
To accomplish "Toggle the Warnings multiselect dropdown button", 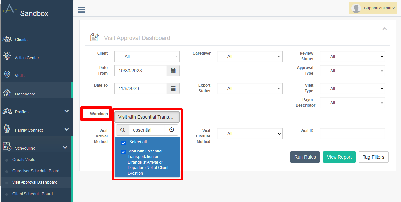I will [147, 117].
